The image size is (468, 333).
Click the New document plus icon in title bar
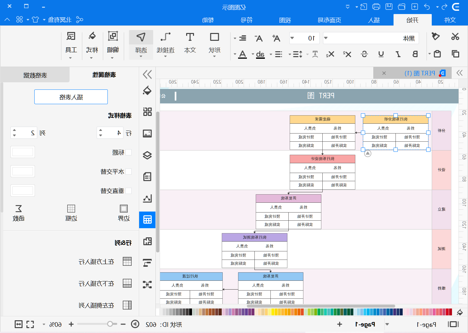[414, 7]
